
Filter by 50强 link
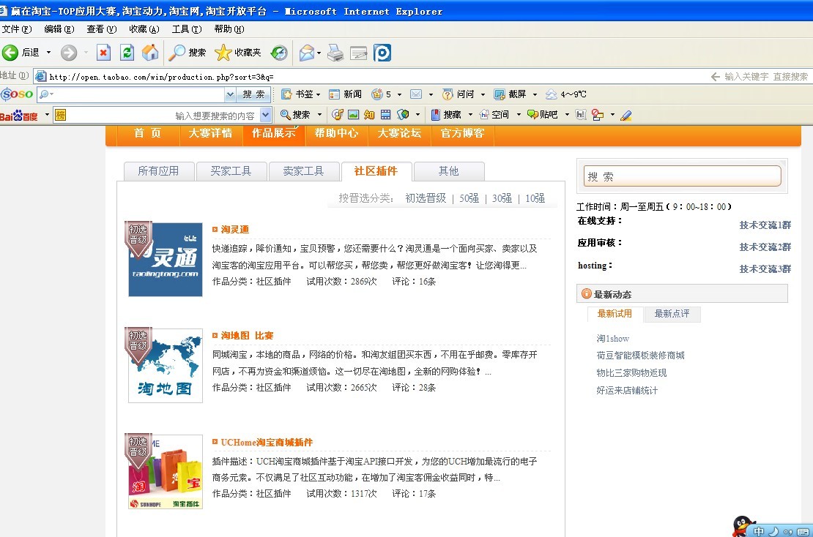[x=469, y=198]
